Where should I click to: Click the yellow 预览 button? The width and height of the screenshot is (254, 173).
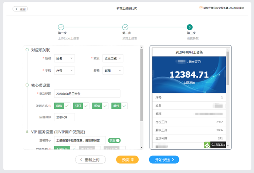pyautogui.click(x=128, y=159)
